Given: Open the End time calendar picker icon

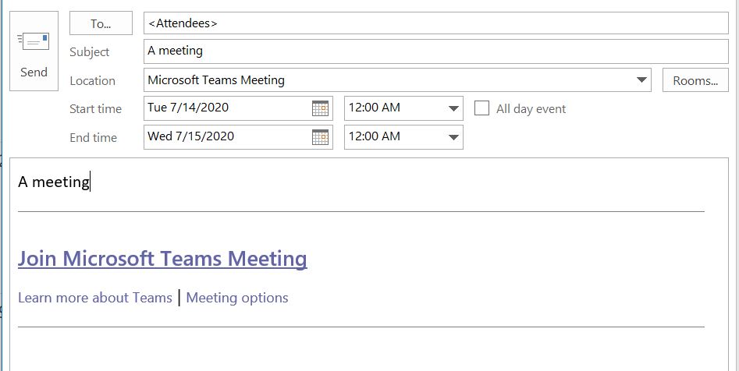Looking at the screenshot, I should point(320,137).
